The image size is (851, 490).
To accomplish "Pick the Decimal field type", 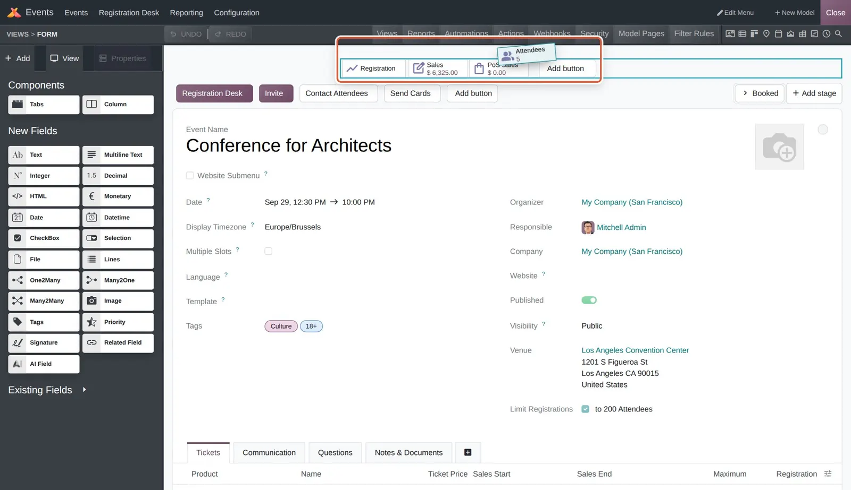I will [118, 176].
